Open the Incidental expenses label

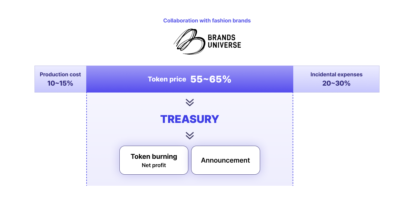point(336,75)
